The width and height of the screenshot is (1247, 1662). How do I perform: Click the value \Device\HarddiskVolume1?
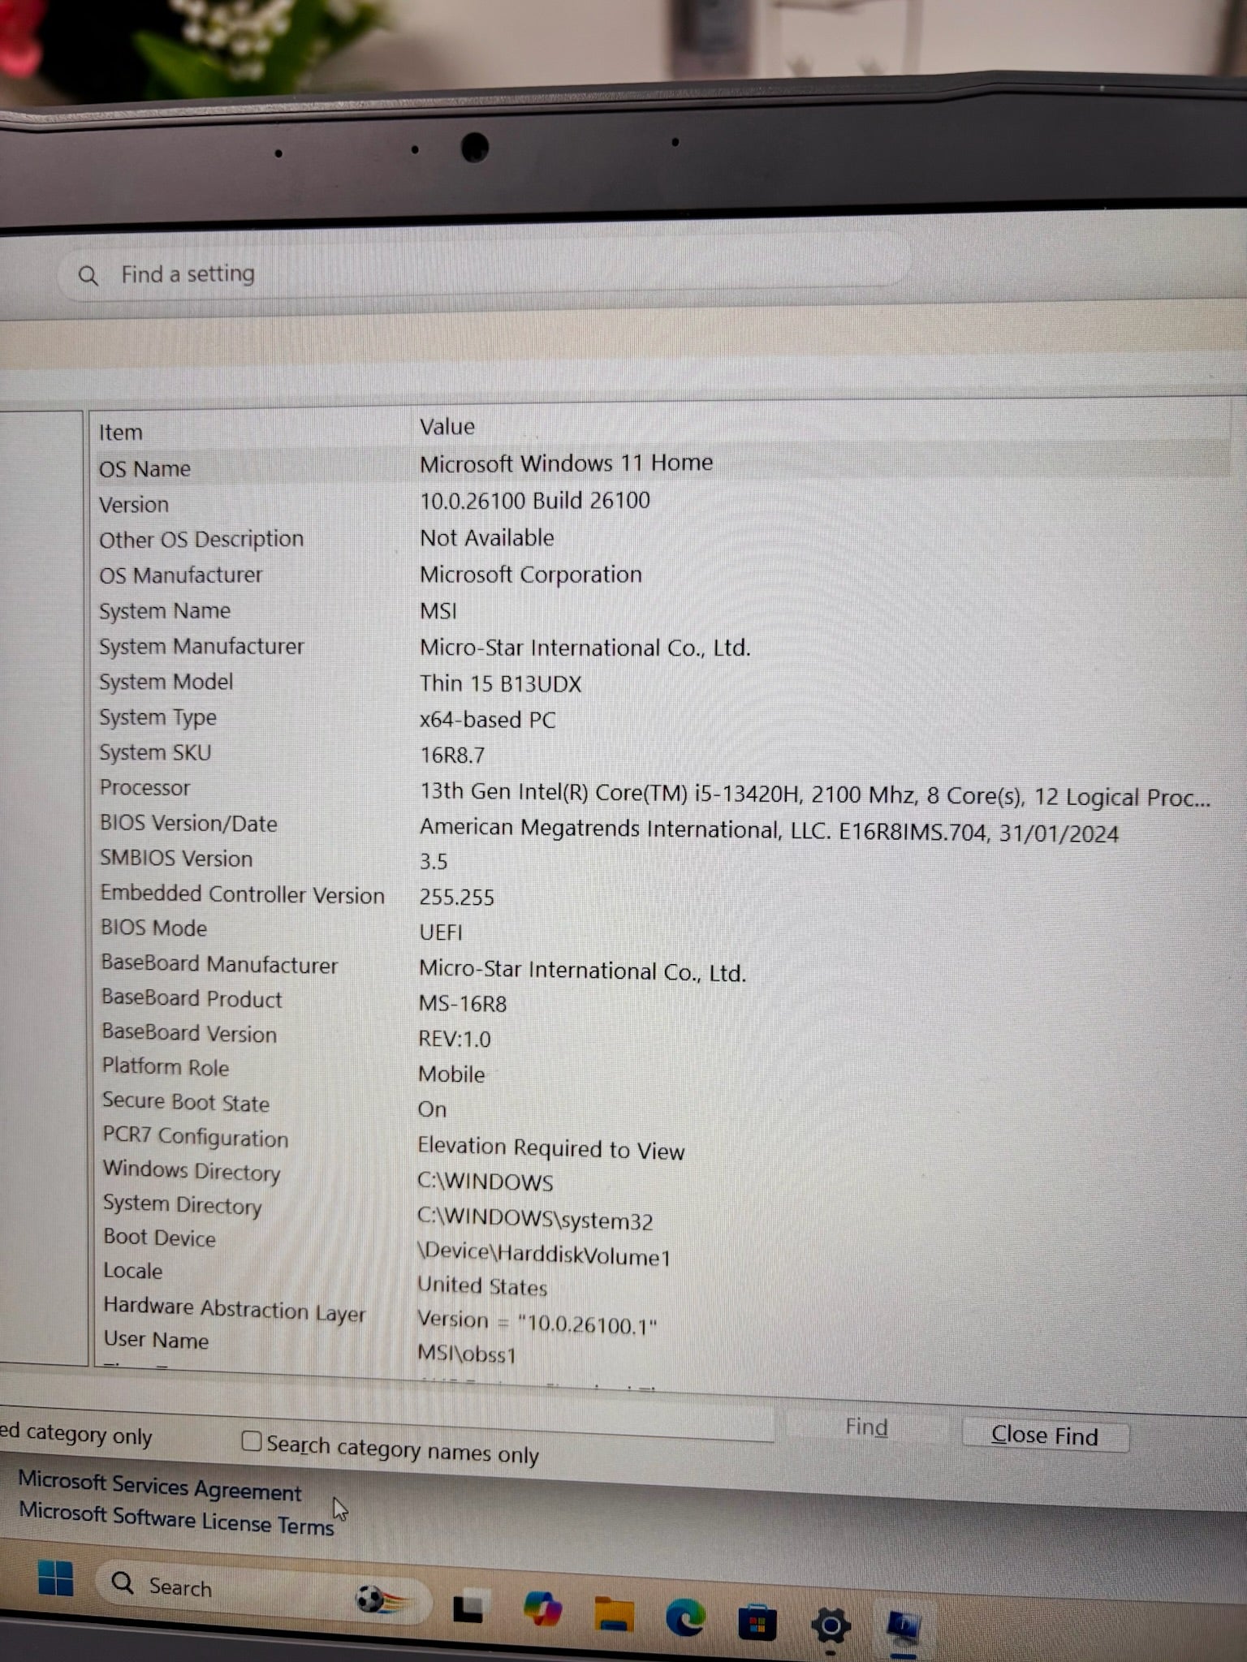(544, 1254)
